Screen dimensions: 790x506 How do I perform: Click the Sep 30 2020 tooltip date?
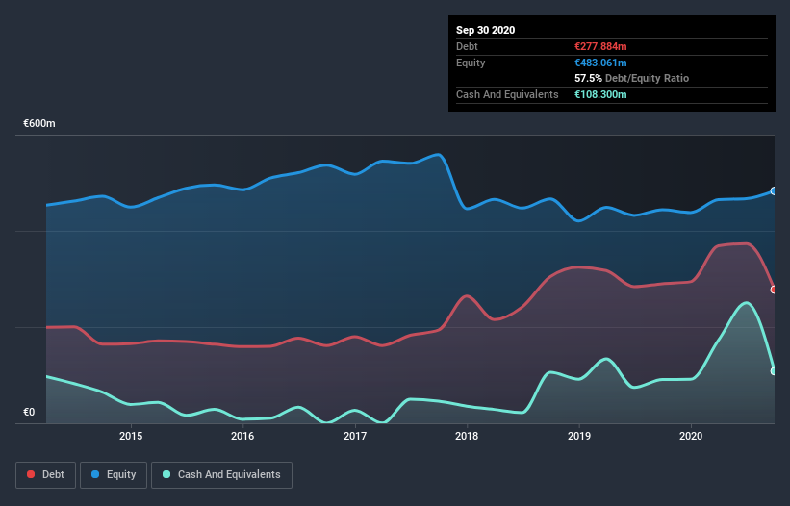(x=486, y=30)
